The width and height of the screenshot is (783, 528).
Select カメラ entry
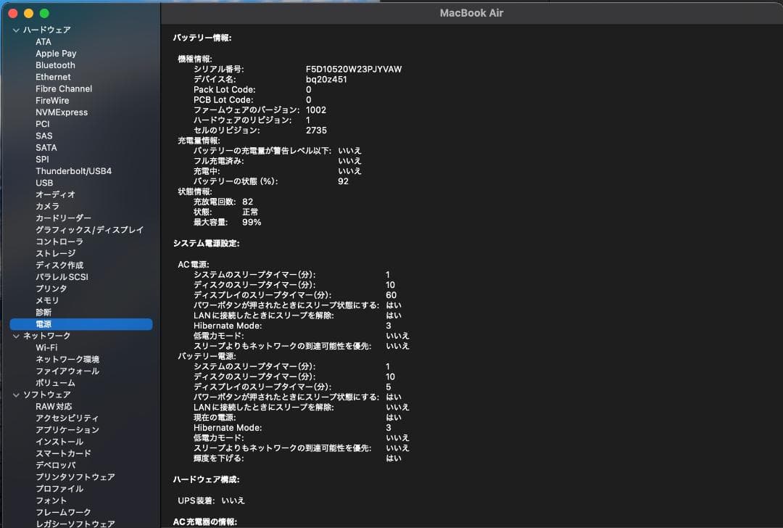click(47, 206)
